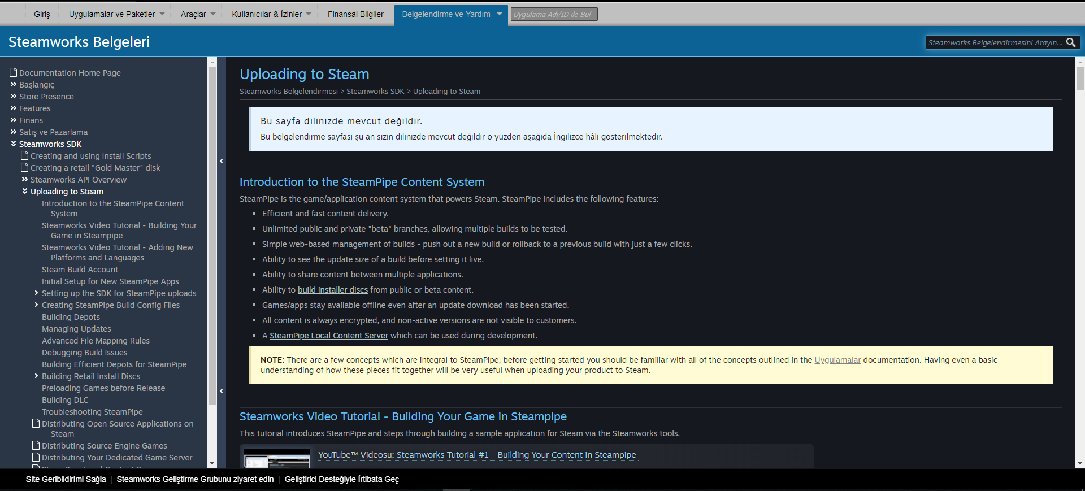This screenshot has height=491, width=1085.
Task: Go to the Giriş tab
Action: pyautogui.click(x=42, y=14)
